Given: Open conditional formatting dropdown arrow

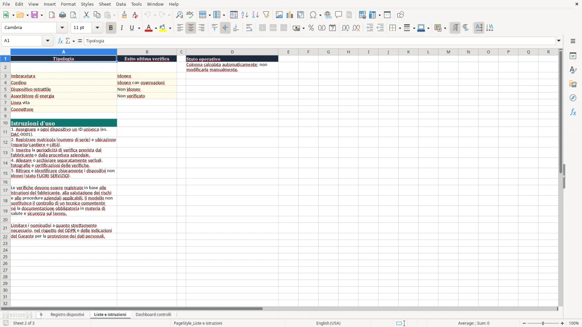Looking at the screenshot, I should (445, 28).
